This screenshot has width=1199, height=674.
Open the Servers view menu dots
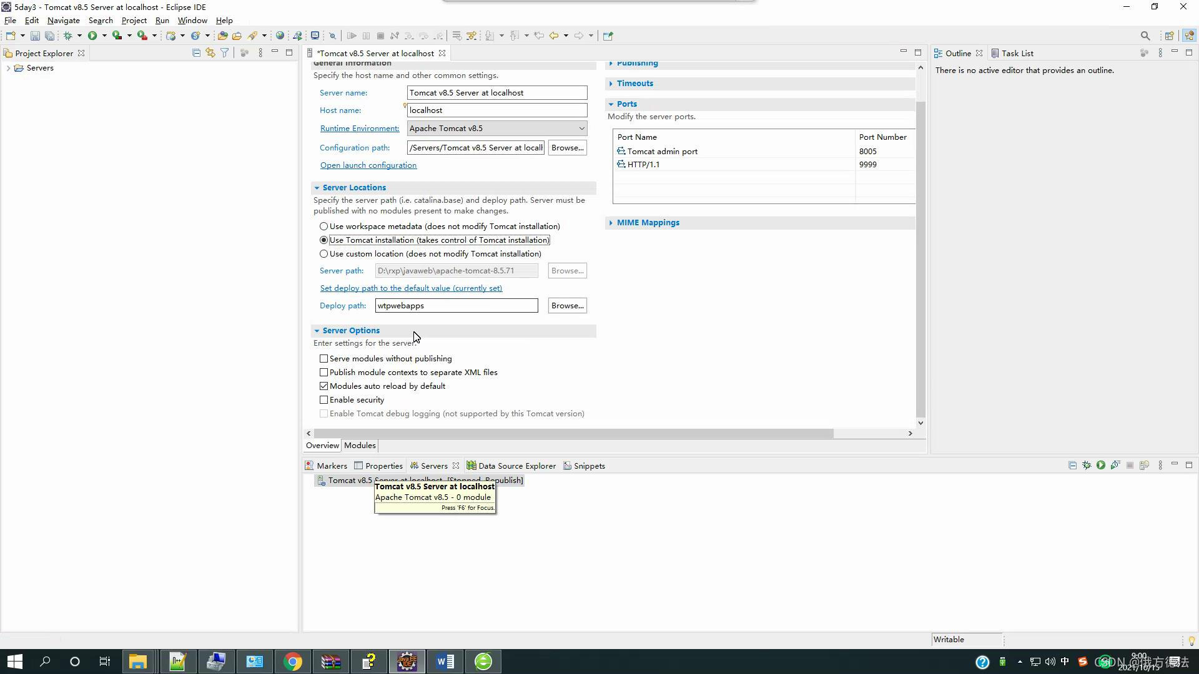coord(1160,466)
